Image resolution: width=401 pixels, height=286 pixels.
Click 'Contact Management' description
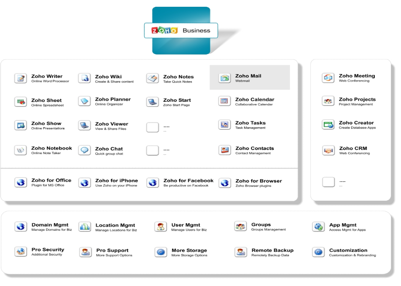tap(253, 153)
